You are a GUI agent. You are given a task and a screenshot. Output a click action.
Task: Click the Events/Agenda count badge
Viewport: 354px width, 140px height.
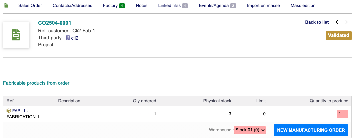tap(233, 6)
